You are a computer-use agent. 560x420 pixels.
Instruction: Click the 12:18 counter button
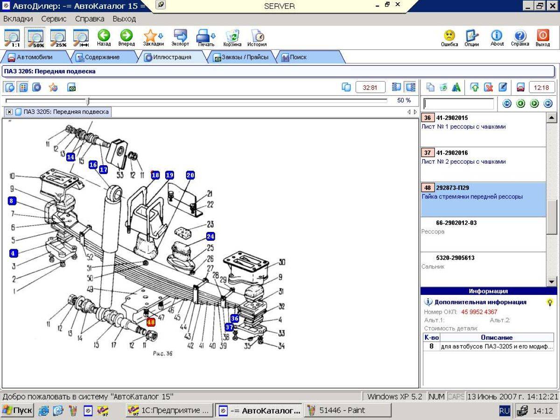542,87
